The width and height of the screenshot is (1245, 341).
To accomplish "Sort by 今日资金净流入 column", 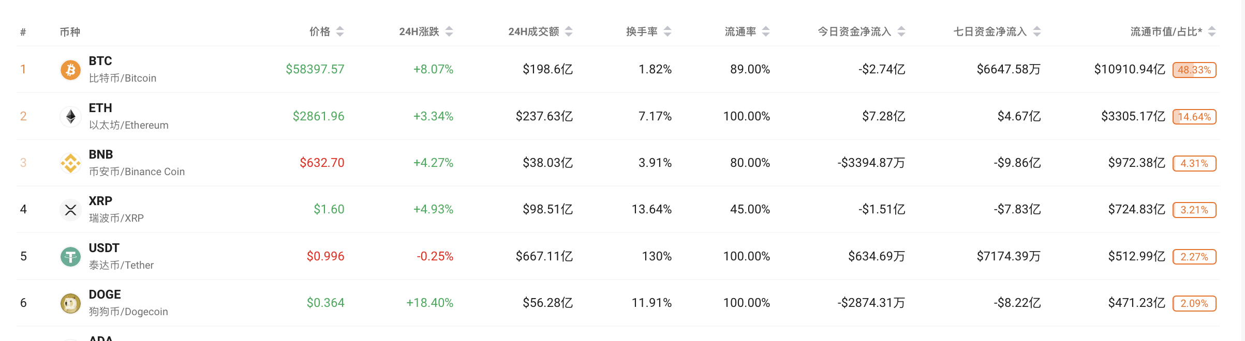I will (x=901, y=31).
